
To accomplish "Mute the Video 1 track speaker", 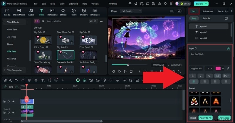I will 9,112.
